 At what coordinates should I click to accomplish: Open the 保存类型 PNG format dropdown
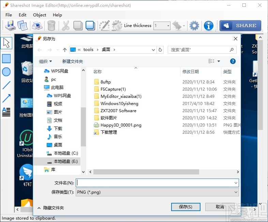pos(157,192)
